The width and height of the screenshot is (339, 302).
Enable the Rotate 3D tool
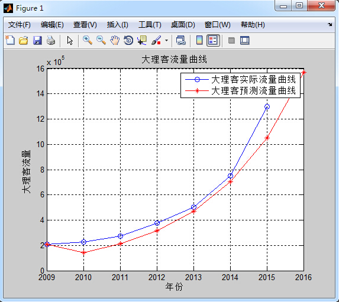pyautogui.click(x=128, y=40)
